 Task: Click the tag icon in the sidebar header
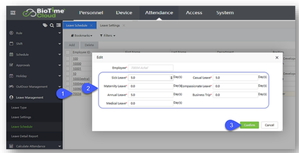[45, 25]
